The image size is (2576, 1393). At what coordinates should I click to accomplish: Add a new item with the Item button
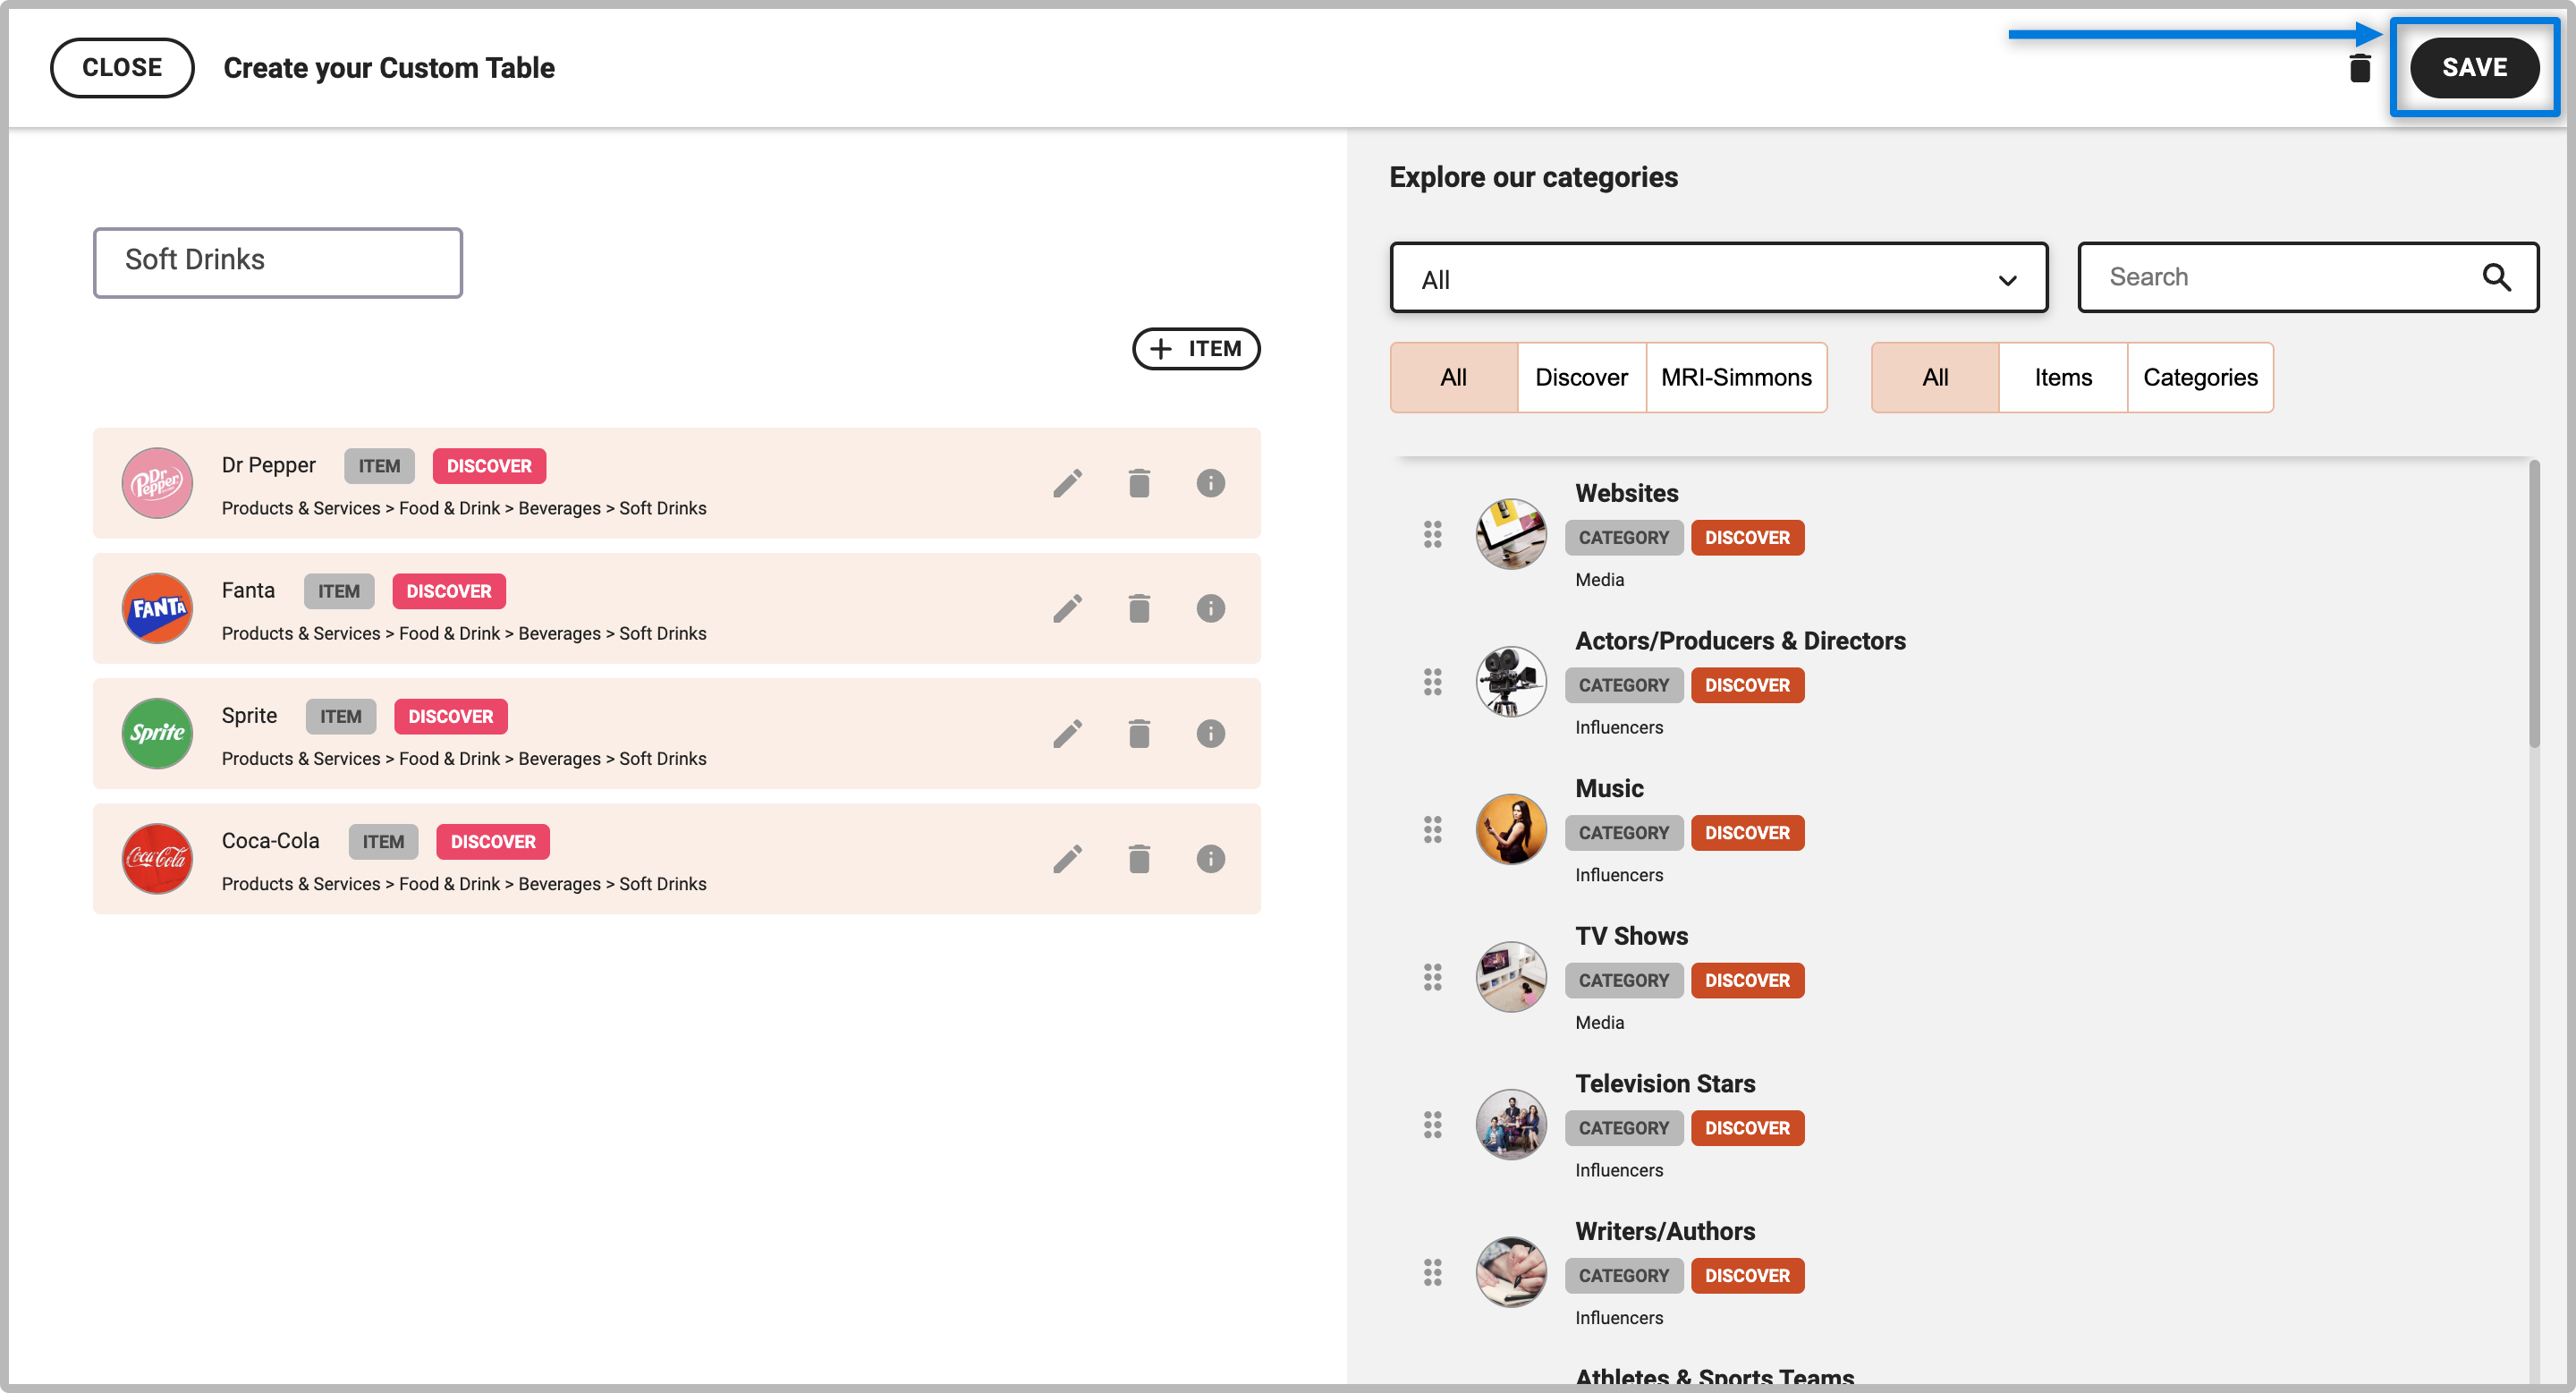tap(1196, 349)
